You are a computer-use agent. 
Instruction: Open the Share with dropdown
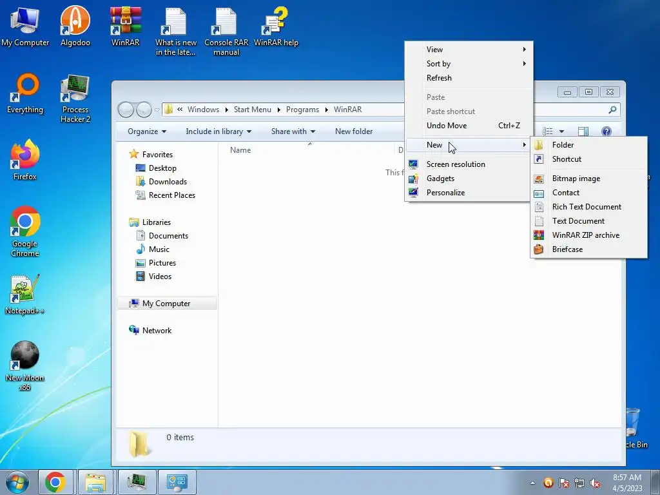click(x=293, y=131)
